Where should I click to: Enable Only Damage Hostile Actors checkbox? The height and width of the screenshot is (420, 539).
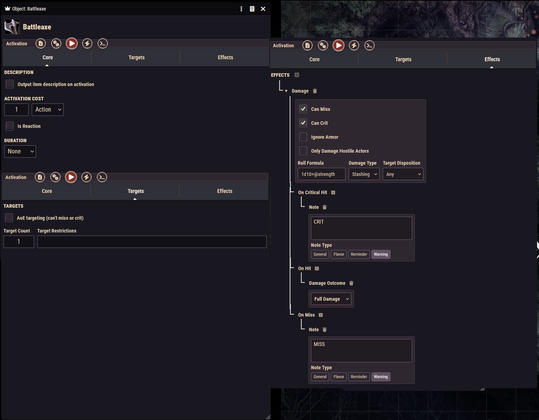tap(303, 151)
